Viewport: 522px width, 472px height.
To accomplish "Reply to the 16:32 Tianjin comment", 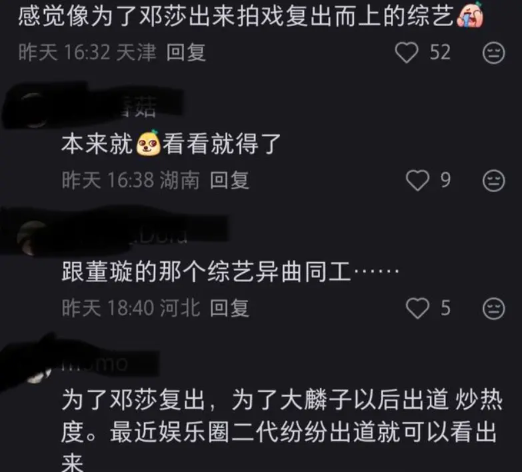I will click(x=186, y=53).
